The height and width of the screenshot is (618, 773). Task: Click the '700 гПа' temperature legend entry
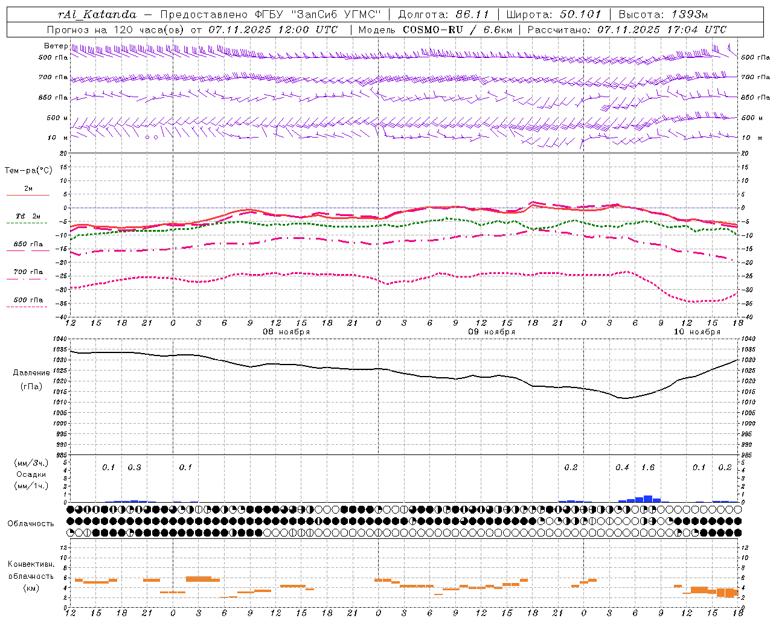[28, 272]
